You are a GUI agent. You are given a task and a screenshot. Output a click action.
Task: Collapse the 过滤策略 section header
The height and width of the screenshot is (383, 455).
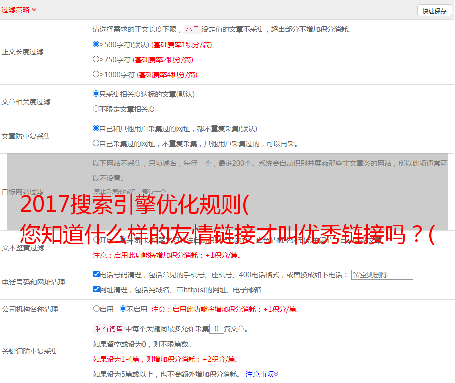point(18,10)
